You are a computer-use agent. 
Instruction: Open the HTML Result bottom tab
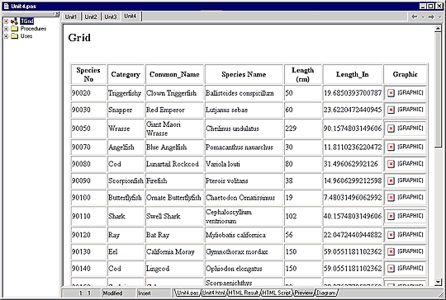[x=244, y=293]
